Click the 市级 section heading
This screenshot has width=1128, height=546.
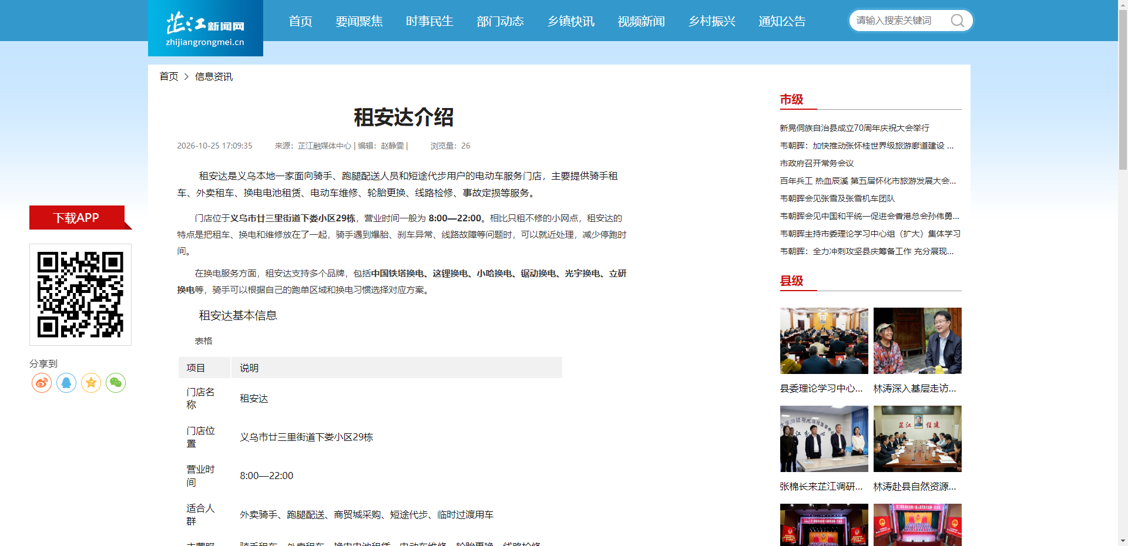click(x=791, y=100)
